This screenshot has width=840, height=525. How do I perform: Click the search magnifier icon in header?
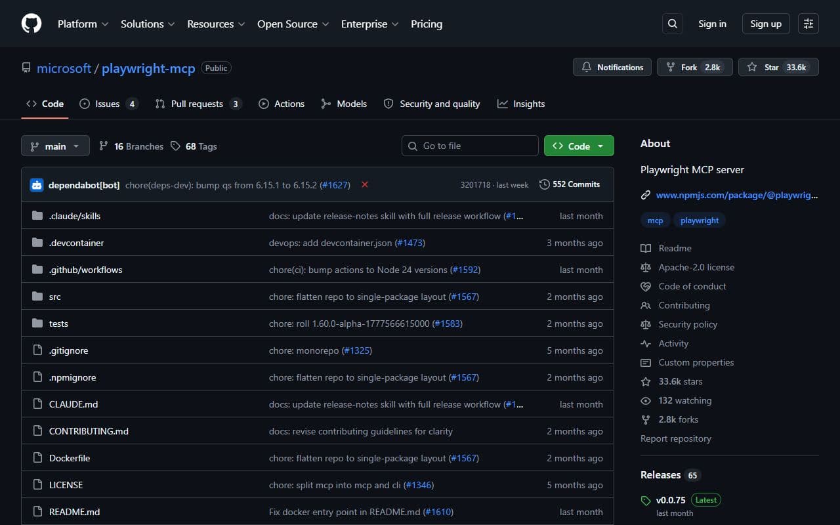tap(673, 24)
